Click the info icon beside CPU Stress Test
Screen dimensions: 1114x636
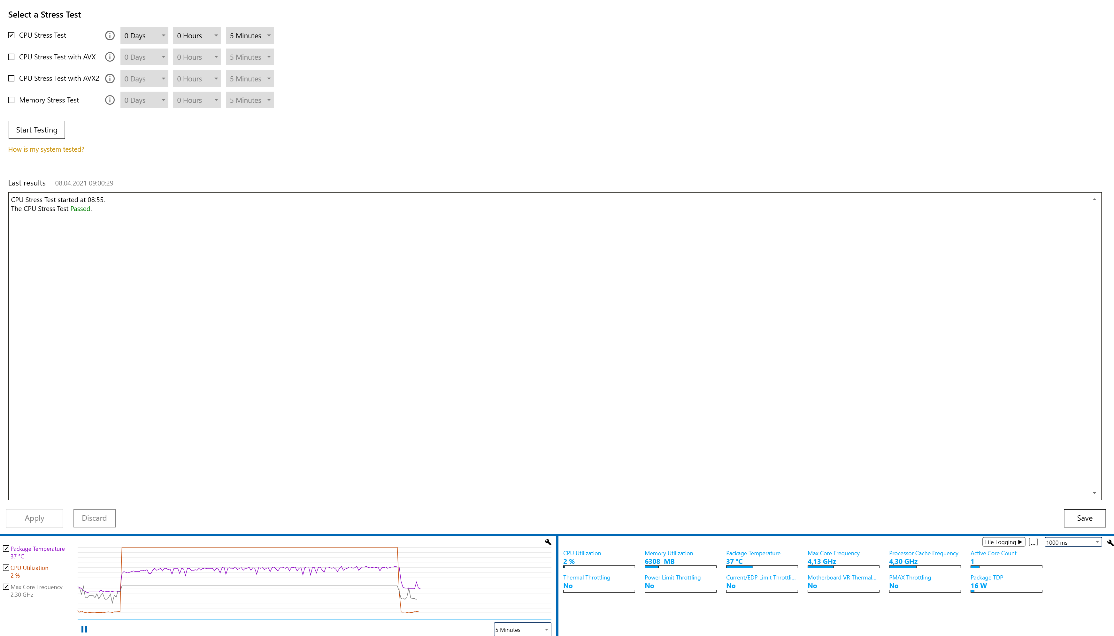click(110, 35)
